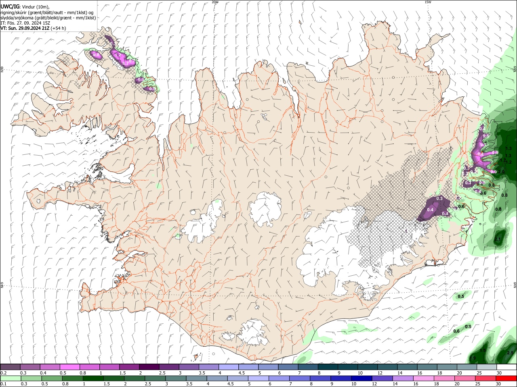517x387 pixels.
Task: Pick the dark navy 10 swatch in rain legend
Action: click(x=361, y=378)
